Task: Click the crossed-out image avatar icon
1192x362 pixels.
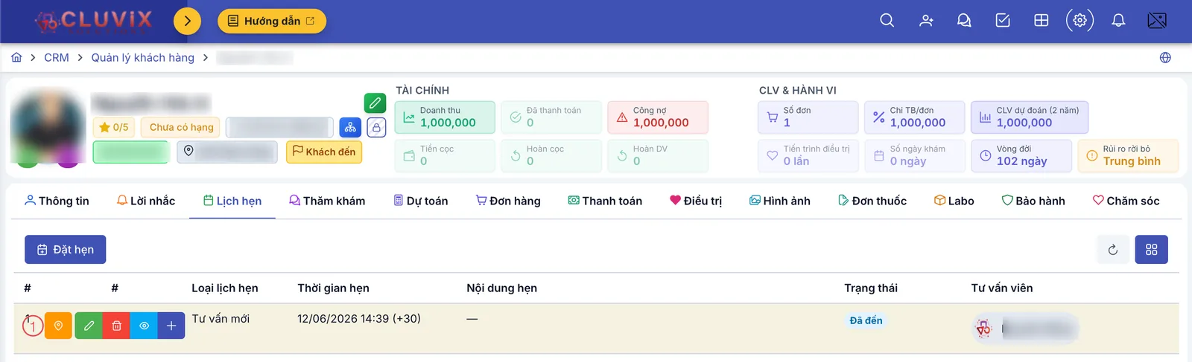Action: pos(1157,21)
